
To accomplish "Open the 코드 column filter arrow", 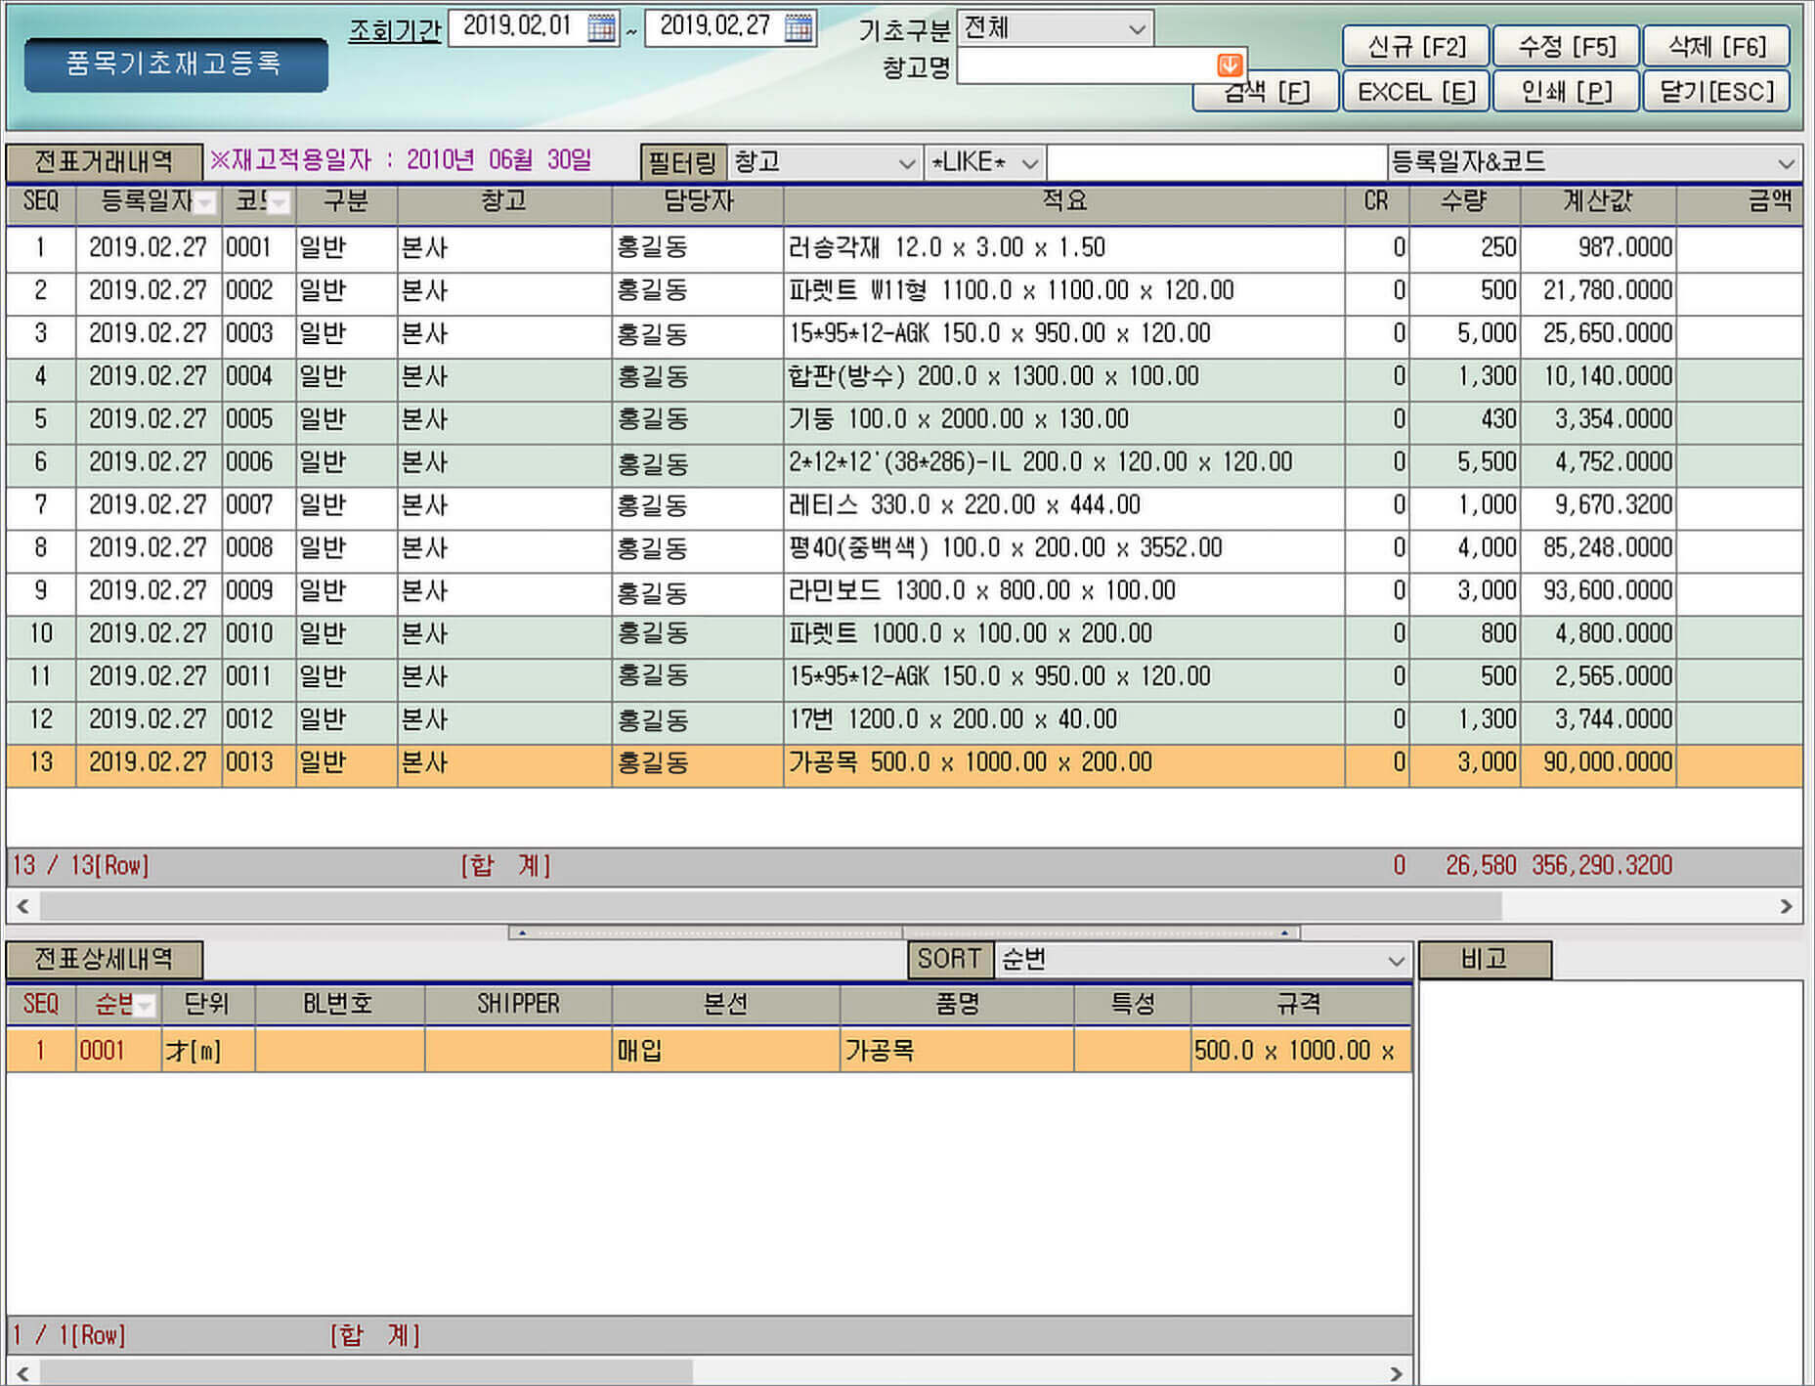I will [x=280, y=202].
